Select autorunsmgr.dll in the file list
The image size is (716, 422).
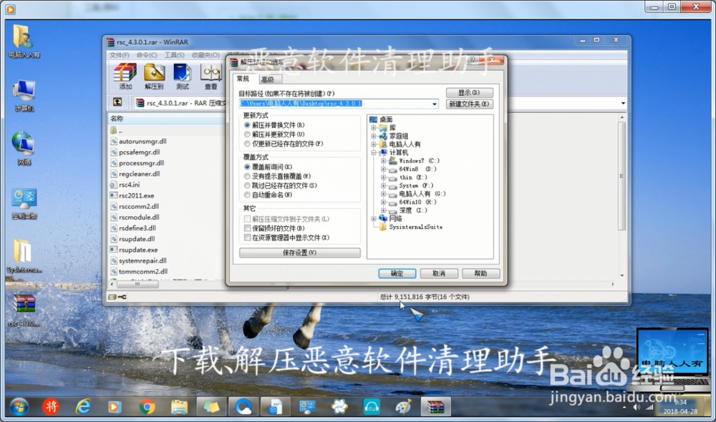click(x=142, y=142)
